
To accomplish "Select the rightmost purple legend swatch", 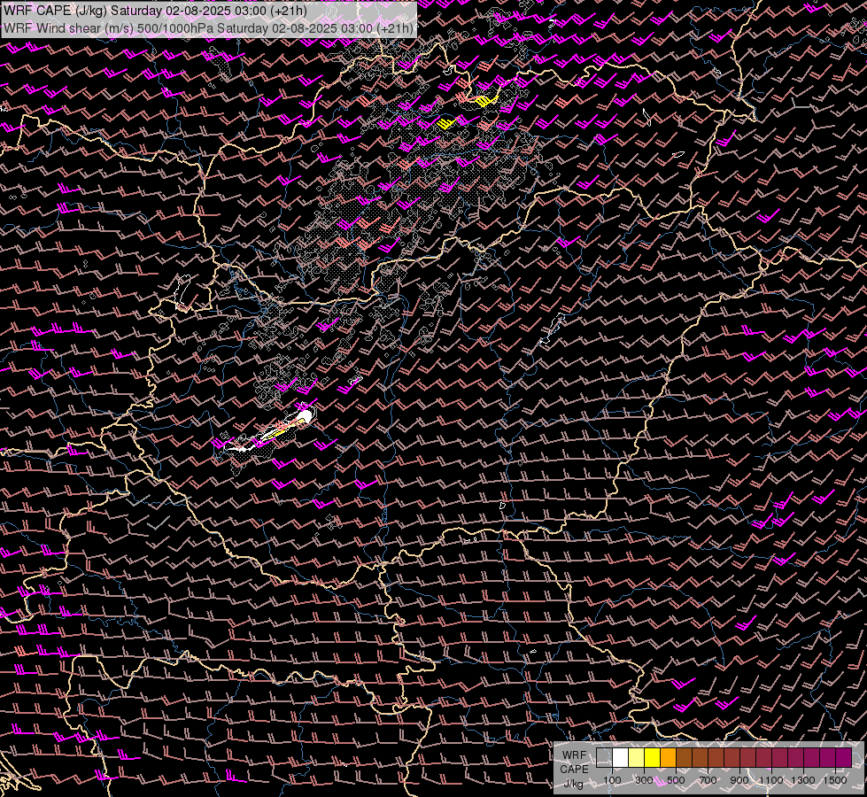I will point(844,758).
